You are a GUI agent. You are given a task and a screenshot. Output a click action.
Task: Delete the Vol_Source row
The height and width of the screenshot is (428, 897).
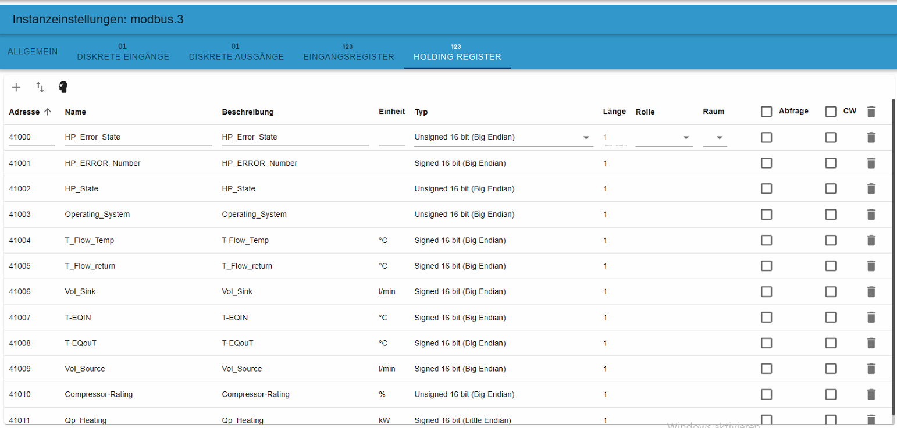(871, 369)
